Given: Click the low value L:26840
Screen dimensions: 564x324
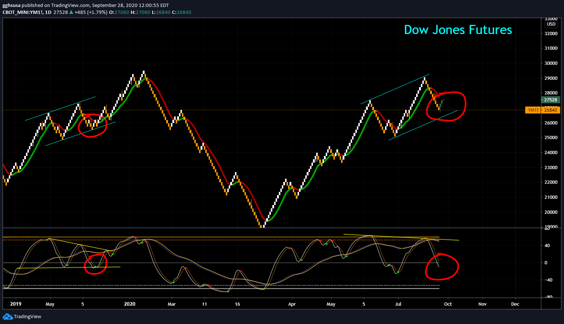Looking at the screenshot, I should pos(161,12).
